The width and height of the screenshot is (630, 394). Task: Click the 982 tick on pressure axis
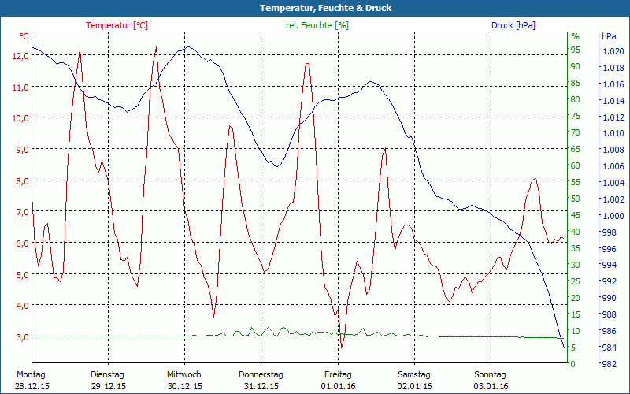[x=609, y=364]
